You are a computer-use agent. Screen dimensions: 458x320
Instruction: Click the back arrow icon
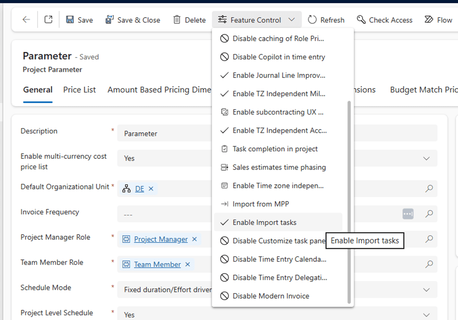pos(26,20)
